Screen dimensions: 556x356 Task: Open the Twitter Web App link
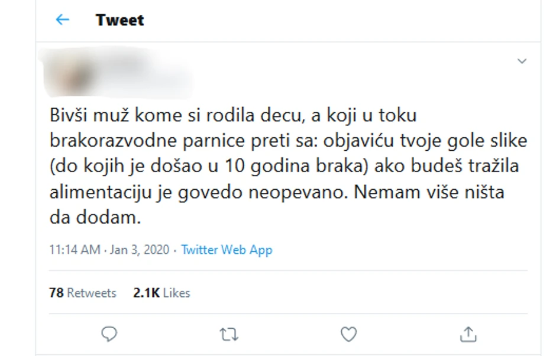[x=227, y=250]
